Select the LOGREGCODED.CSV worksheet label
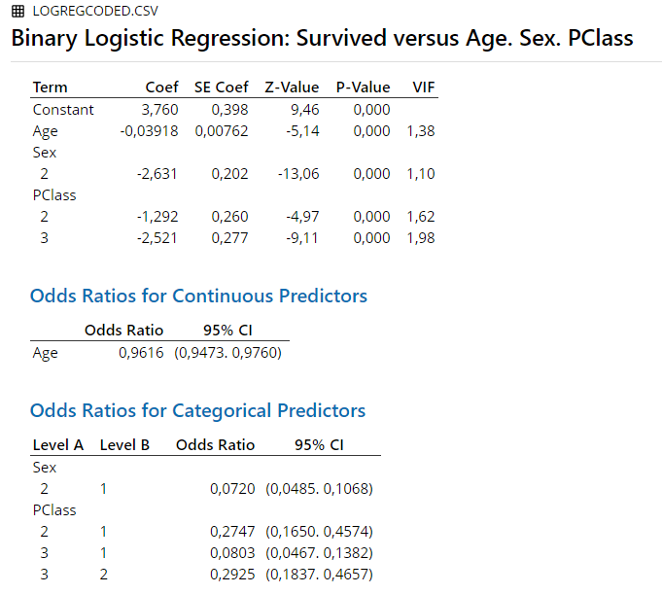 coord(95,11)
